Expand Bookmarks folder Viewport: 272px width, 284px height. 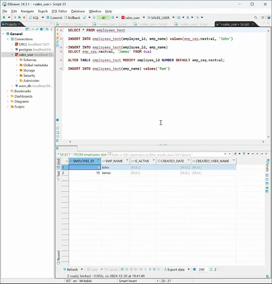coord(8,91)
